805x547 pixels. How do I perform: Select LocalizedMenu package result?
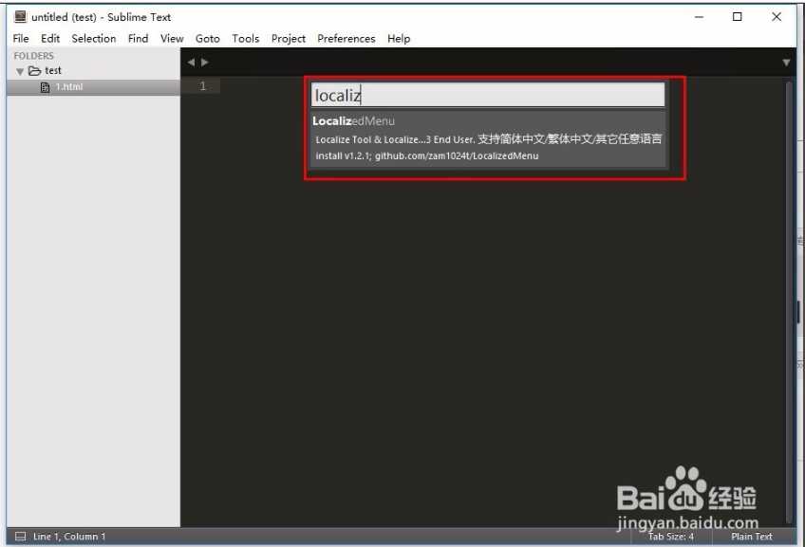tap(488, 138)
